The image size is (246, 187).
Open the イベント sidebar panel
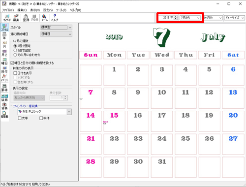point(4,78)
